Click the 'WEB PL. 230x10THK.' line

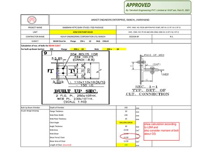tap(75, 99)
